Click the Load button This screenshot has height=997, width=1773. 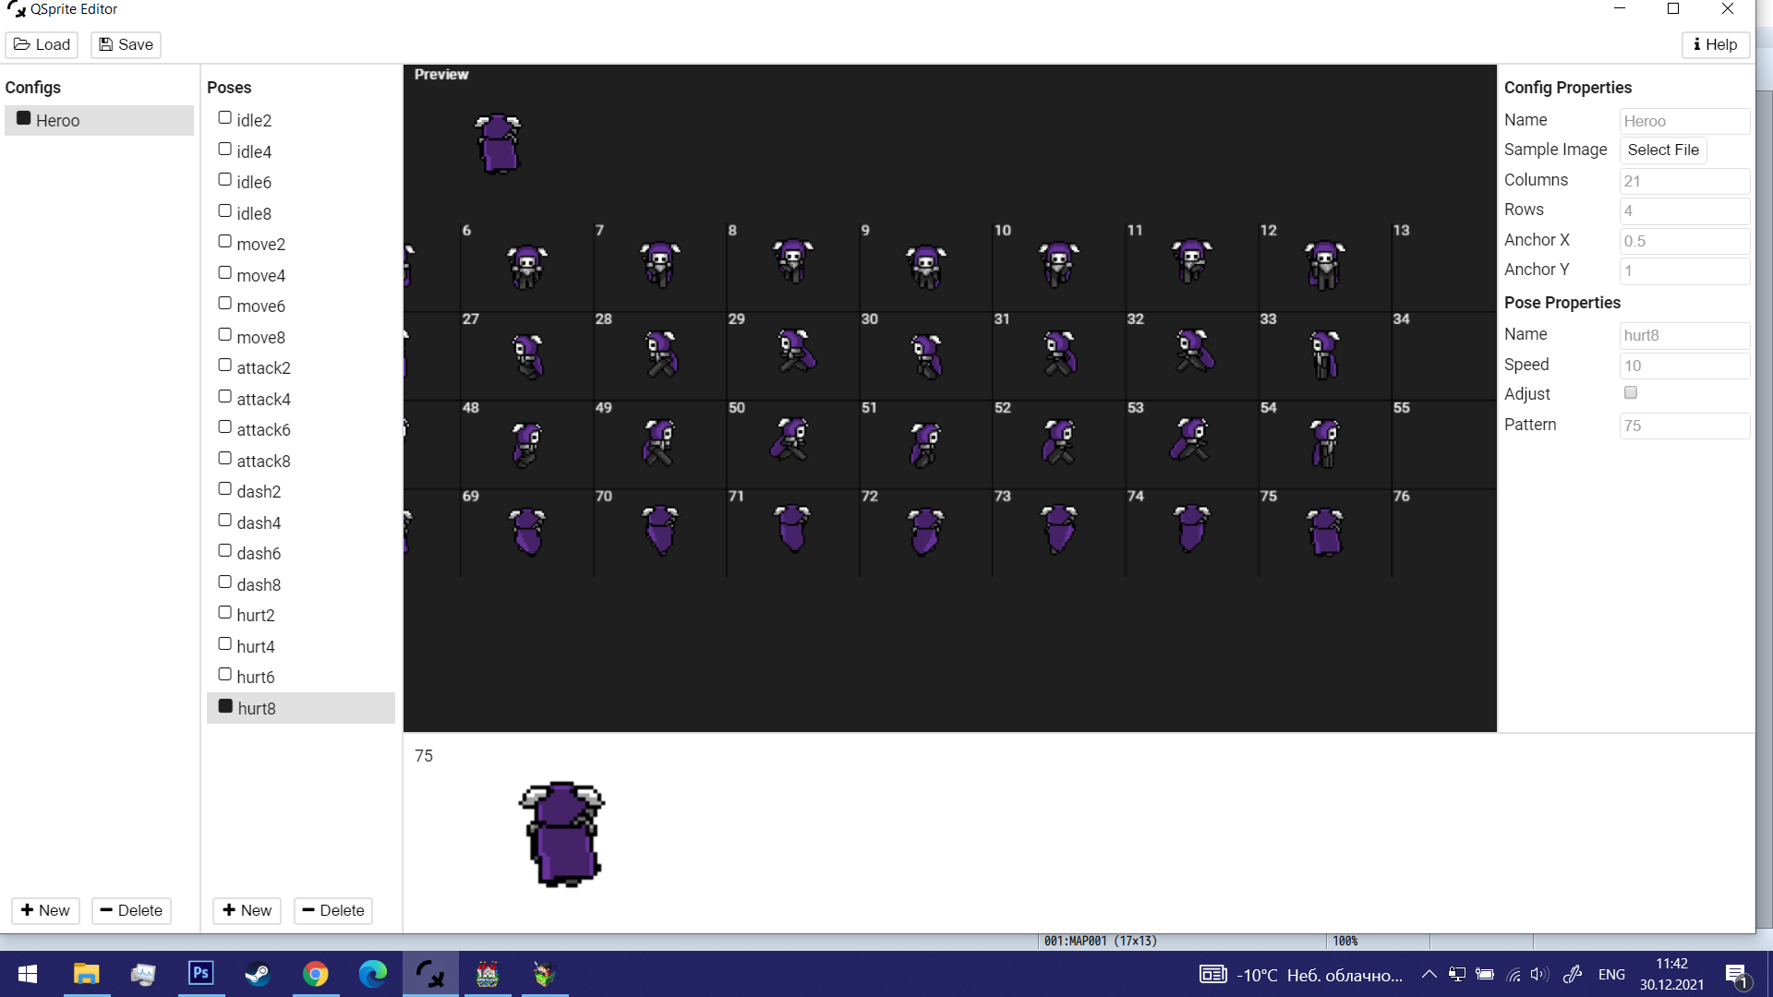42,44
